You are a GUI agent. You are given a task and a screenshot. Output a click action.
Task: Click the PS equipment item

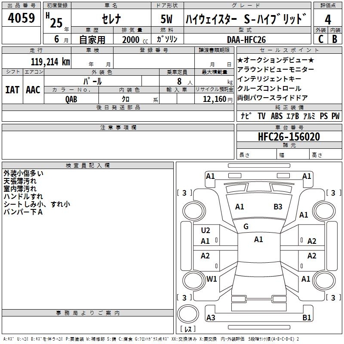point(324,116)
